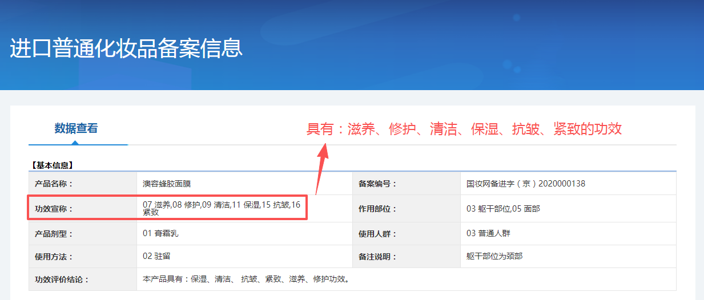
Task: Click the 备案编号 label cell
Action: 407,184
